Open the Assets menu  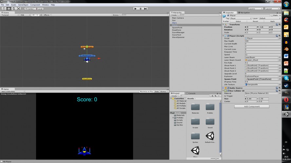coord(13,5)
